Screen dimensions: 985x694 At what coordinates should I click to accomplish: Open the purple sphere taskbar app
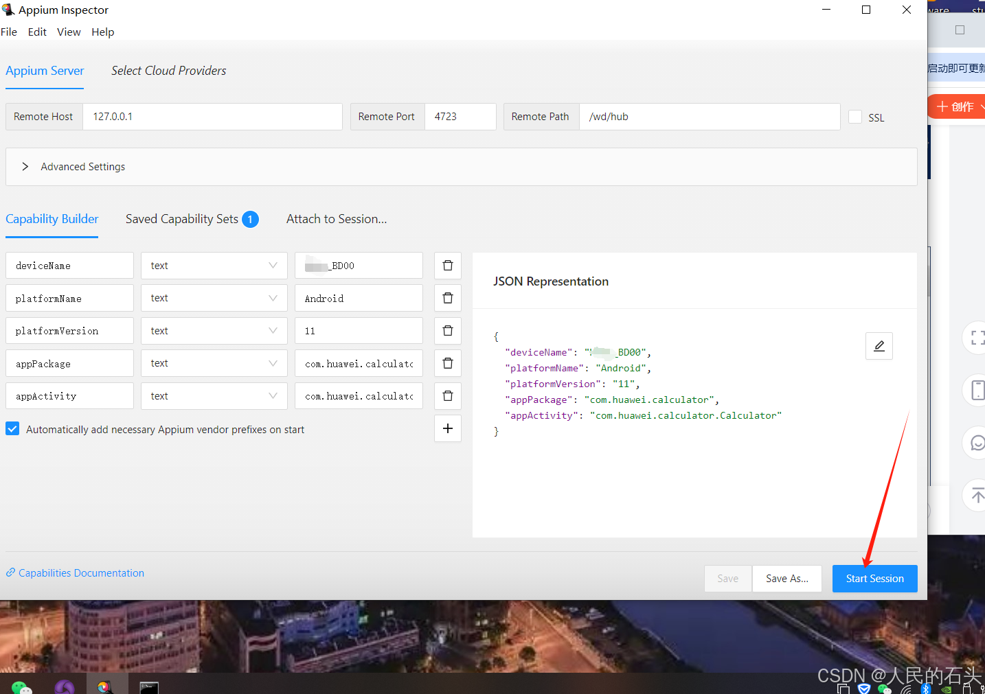[65, 686]
